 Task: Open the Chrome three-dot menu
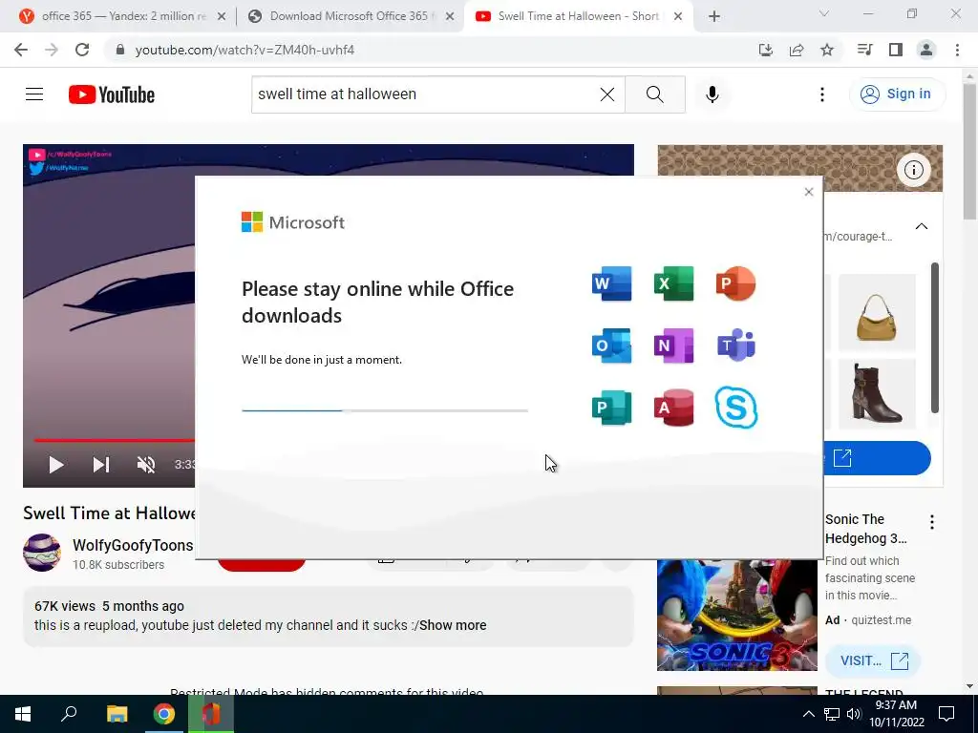coord(957,50)
